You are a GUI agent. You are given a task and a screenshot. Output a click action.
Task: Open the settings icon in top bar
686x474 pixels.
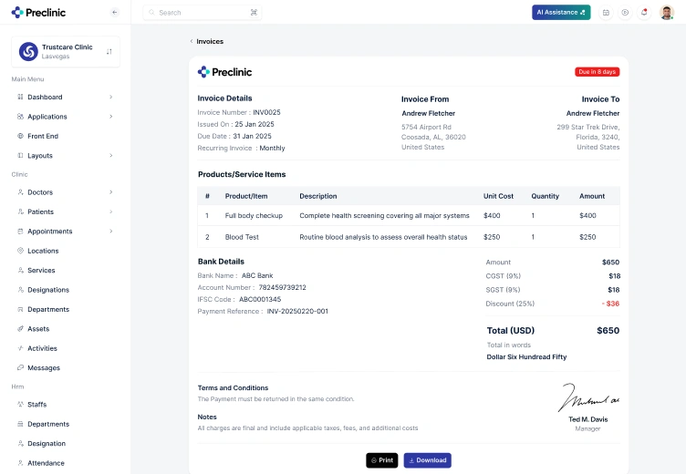[x=625, y=13]
